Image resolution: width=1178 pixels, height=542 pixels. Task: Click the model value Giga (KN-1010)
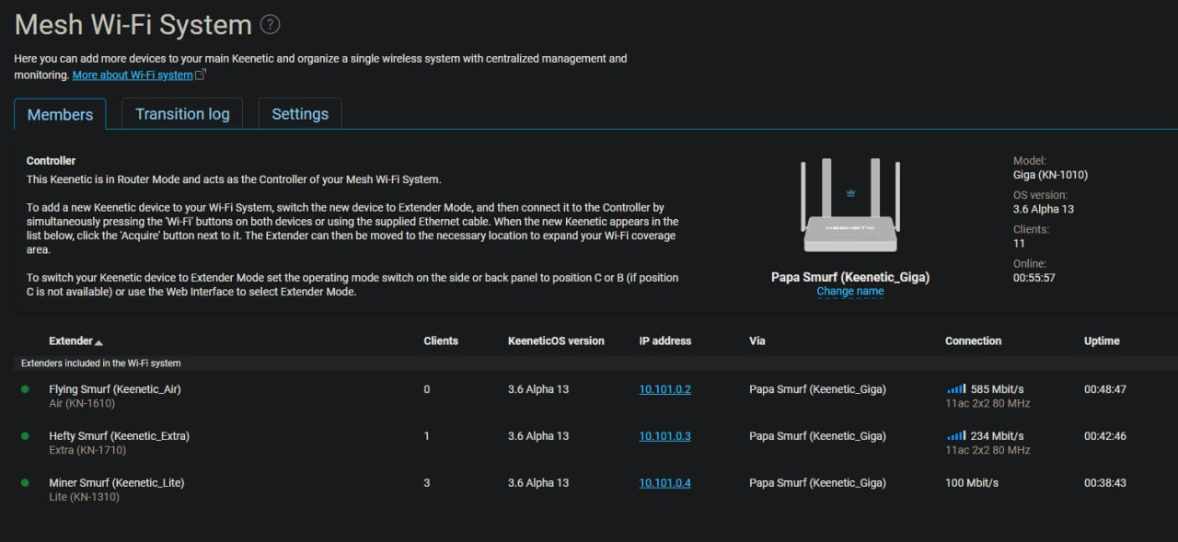pyautogui.click(x=1050, y=175)
